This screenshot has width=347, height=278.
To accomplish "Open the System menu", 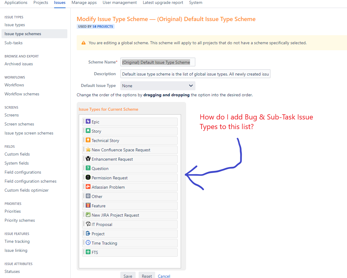I will 195,3.
